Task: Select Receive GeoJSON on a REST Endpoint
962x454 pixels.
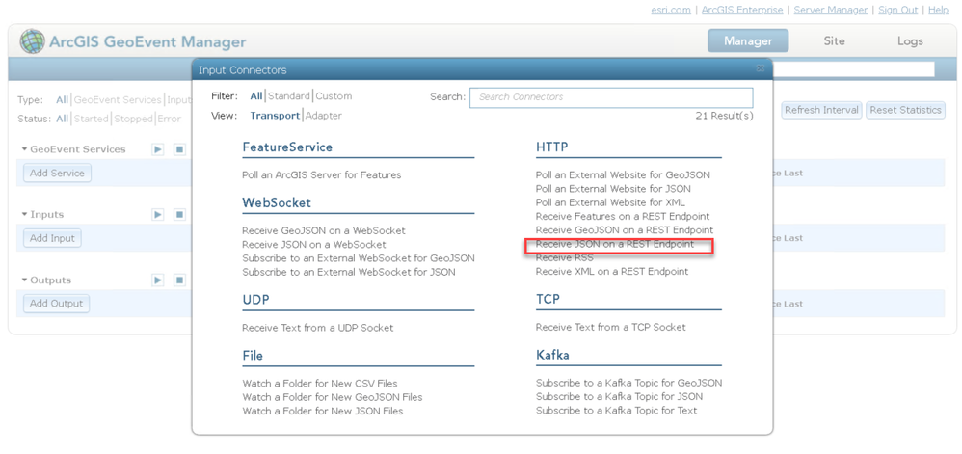Action: click(625, 230)
